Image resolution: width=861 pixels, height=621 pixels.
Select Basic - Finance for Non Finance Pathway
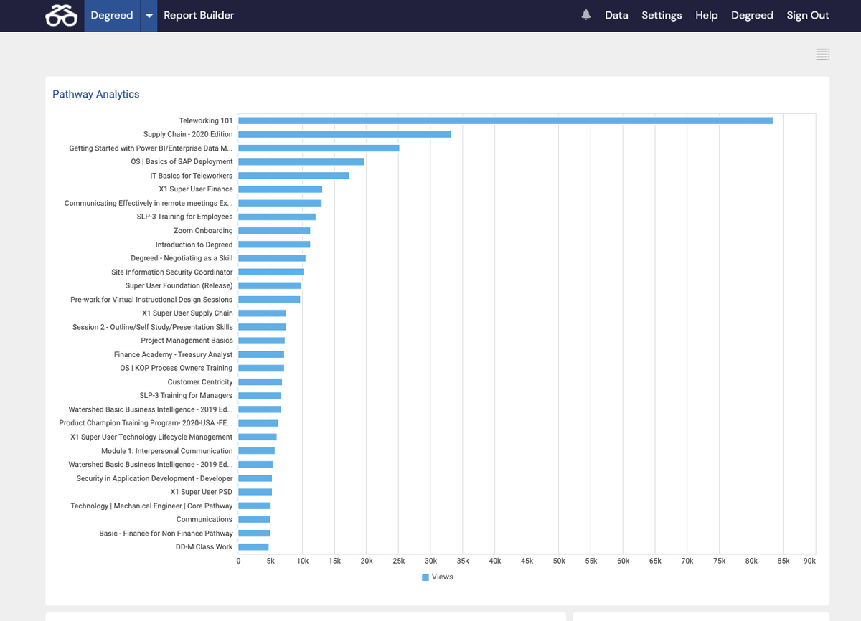click(166, 534)
